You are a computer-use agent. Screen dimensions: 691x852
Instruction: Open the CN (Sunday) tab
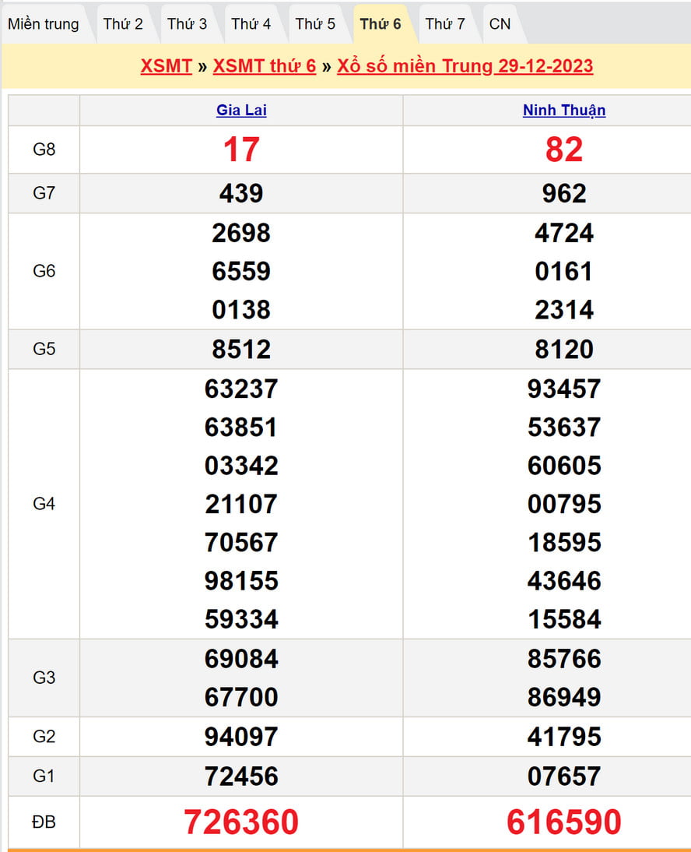pyautogui.click(x=500, y=24)
